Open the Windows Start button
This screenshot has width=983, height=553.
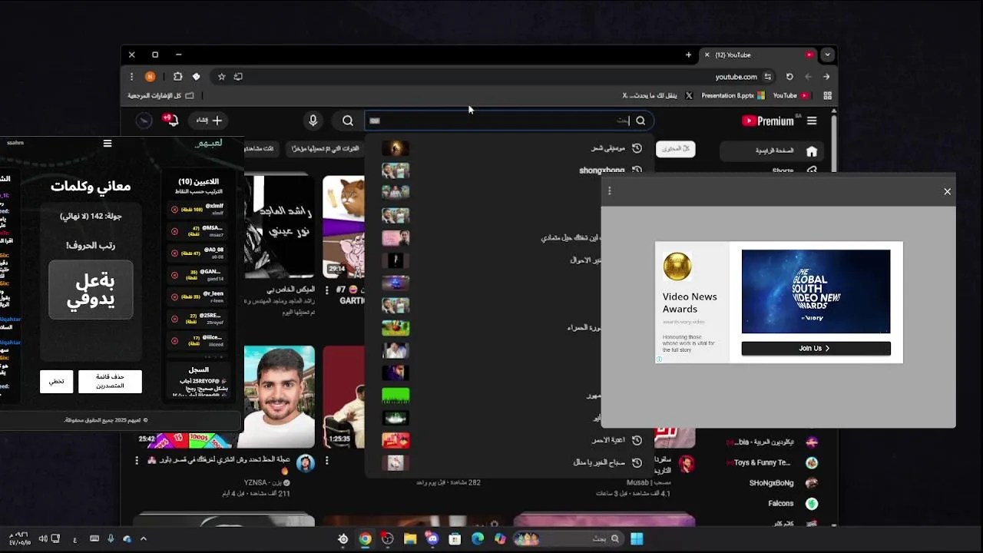click(x=637, y=539)
